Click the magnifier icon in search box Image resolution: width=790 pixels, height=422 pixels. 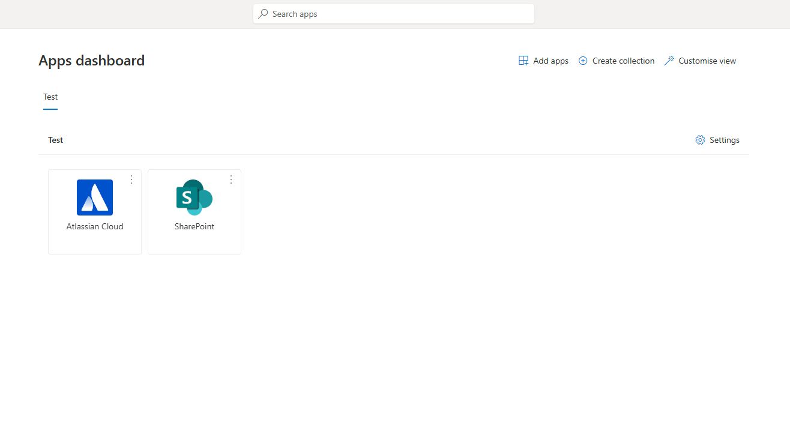pyautogui.click(x=263, y=14)
